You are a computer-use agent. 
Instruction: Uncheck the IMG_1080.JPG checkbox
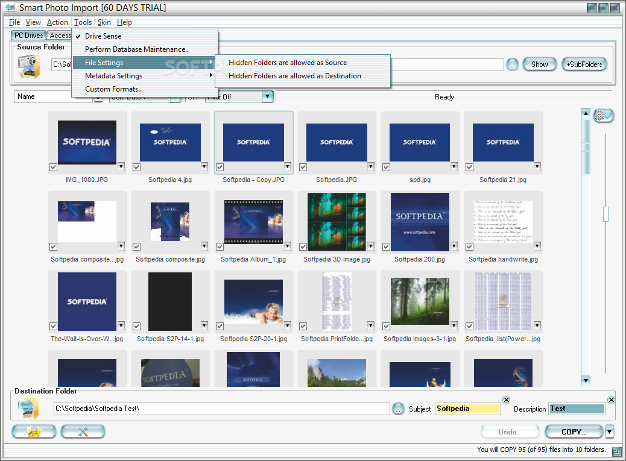(x=53, y=167)
